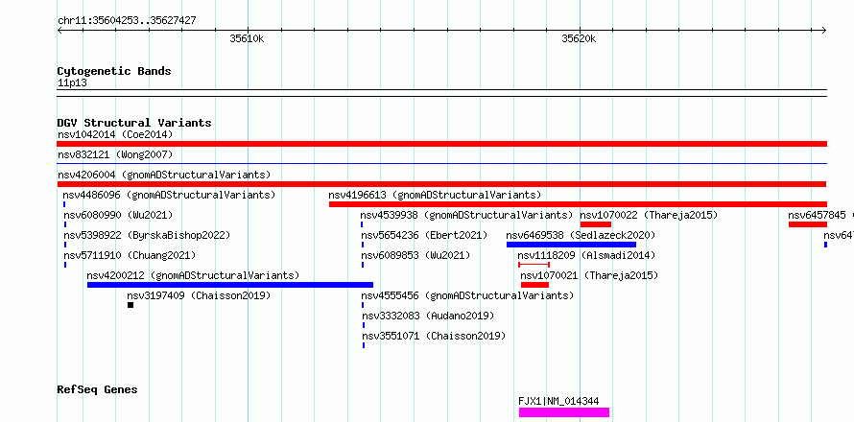Select the nsv1118209 (Alsmadi2014) red bracket glyph

pyautogui.click(x=534, y=265)
